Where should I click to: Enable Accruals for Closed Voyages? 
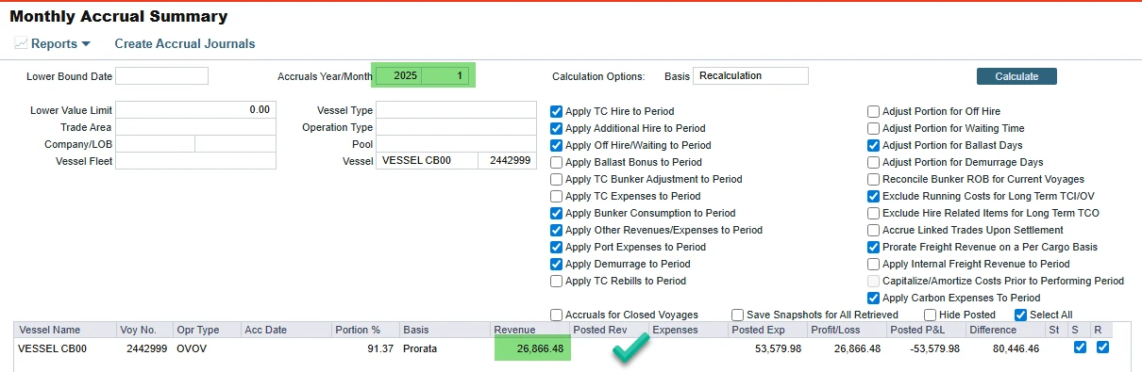pos(557,315)
